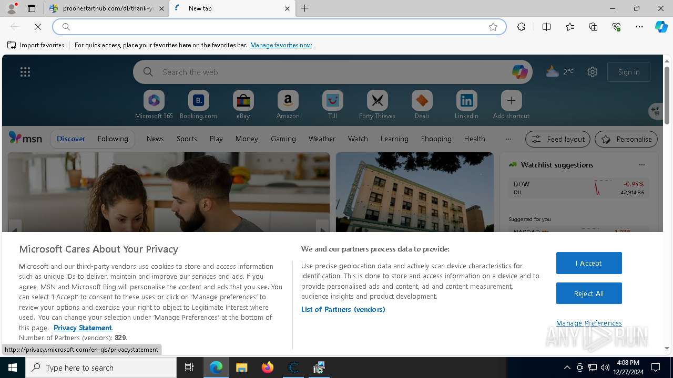Open Manage Preferences link
The image size is (673, 378).
[589, 323]
